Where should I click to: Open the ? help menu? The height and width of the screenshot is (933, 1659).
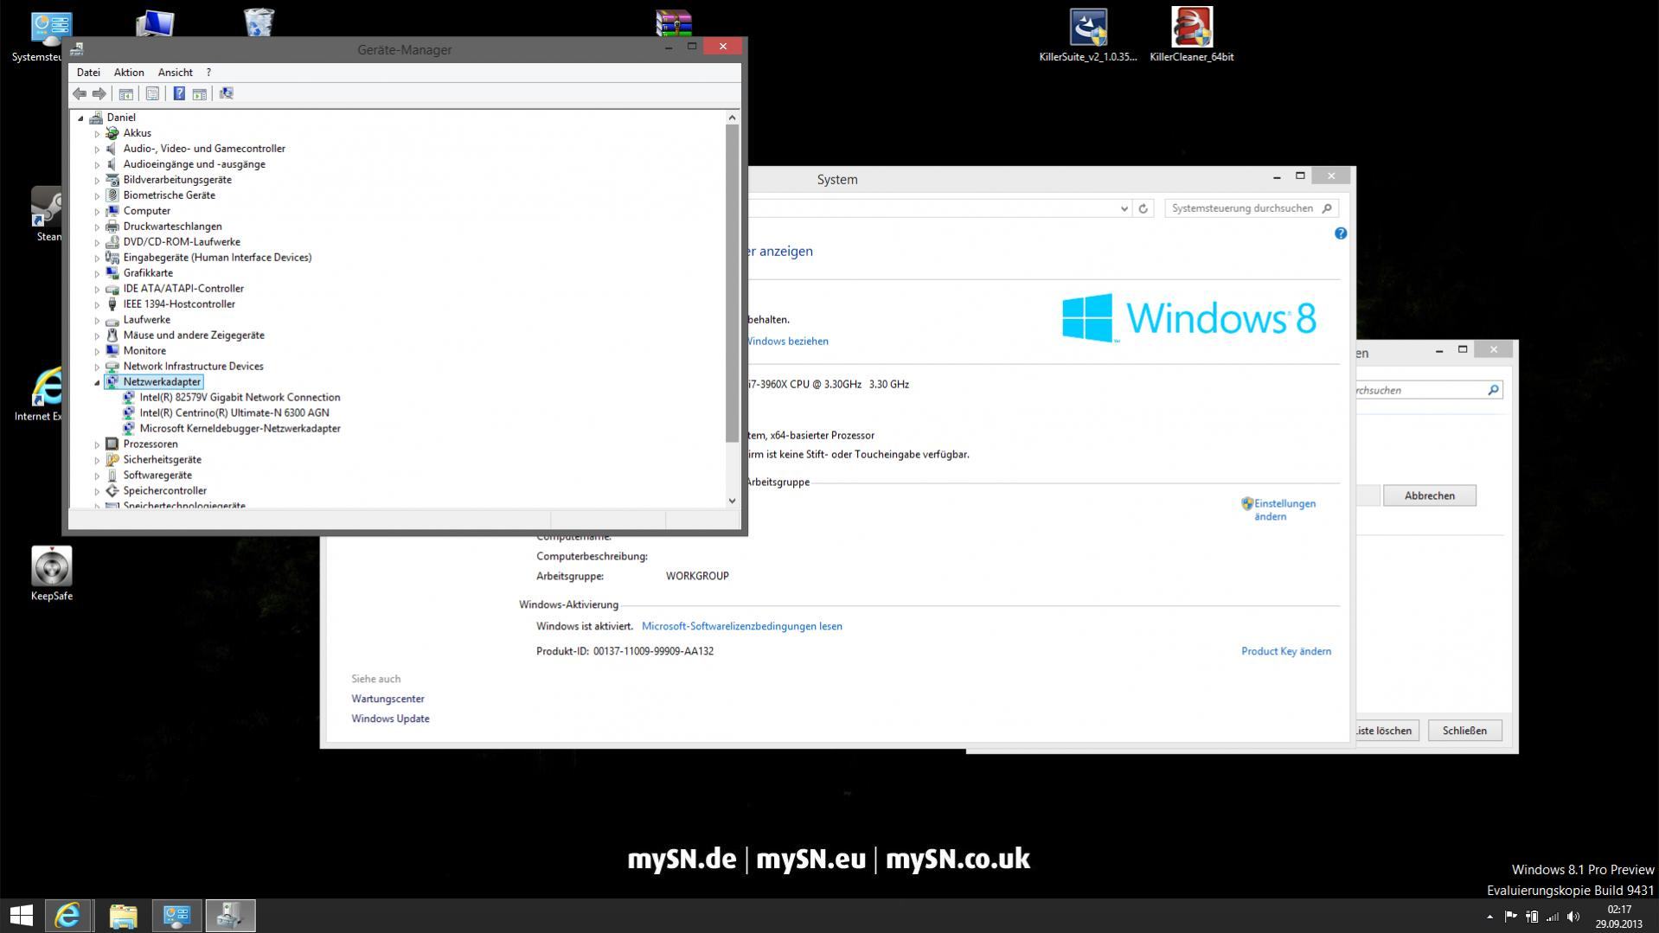click(x=208, y=73)
